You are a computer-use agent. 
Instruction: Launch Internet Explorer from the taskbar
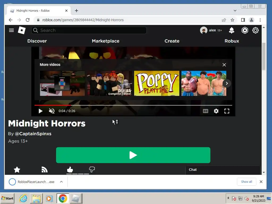[x=23, y=198]
